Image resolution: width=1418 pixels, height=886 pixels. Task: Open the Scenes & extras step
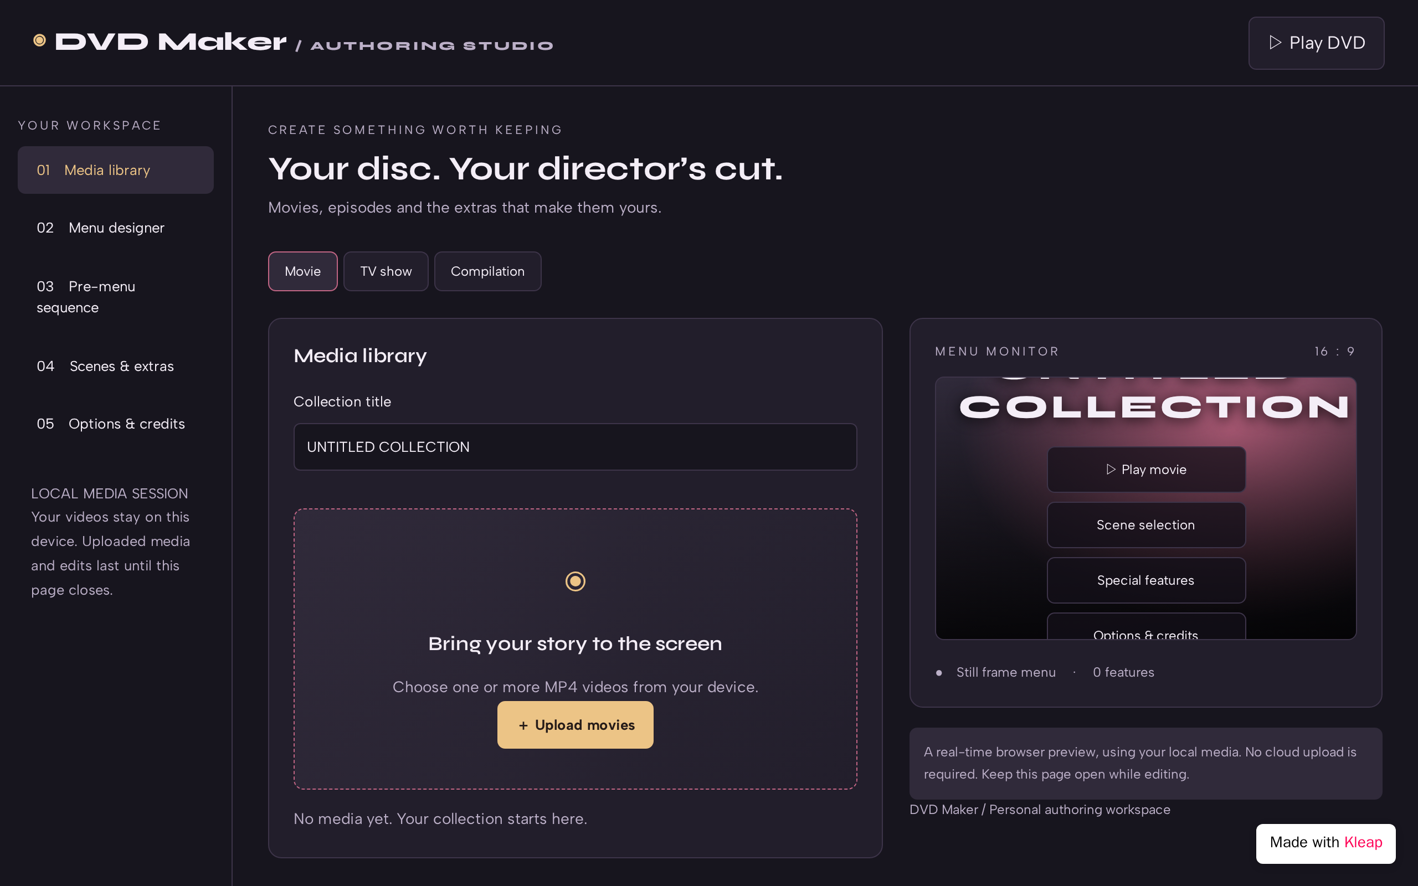pyautogui.click(x=115, y=366)
